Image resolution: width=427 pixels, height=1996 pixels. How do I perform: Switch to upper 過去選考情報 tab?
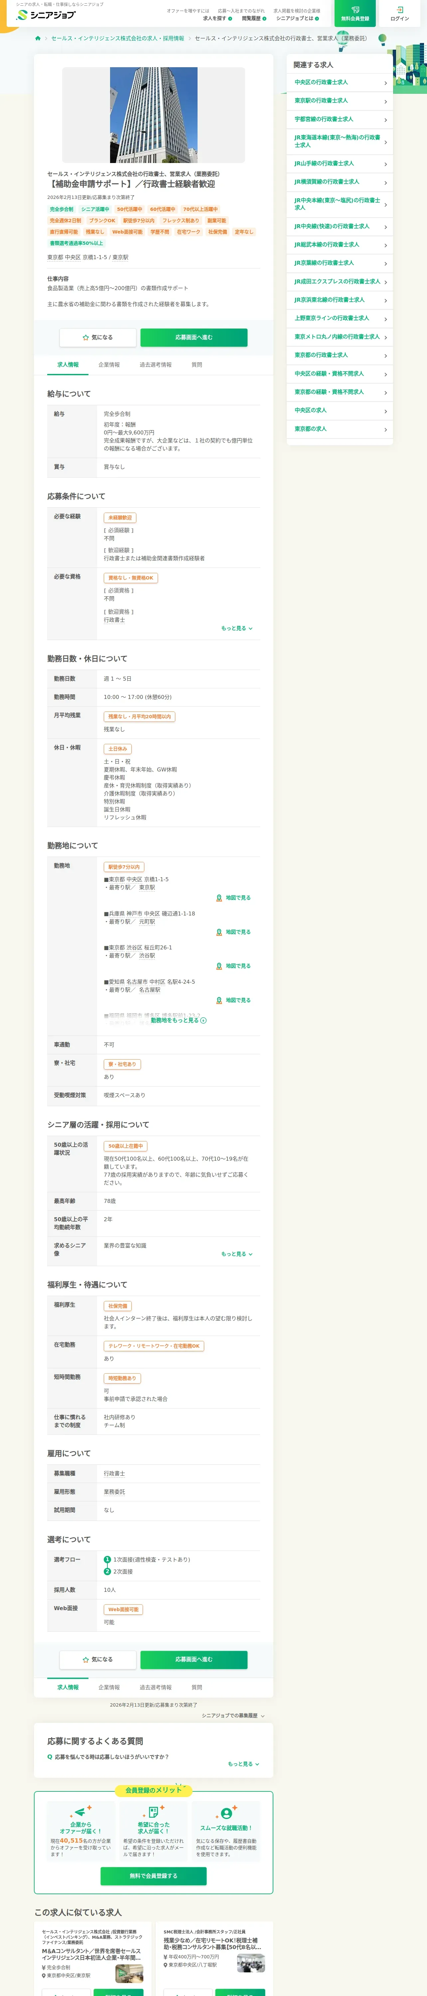[x=156, y=365]
